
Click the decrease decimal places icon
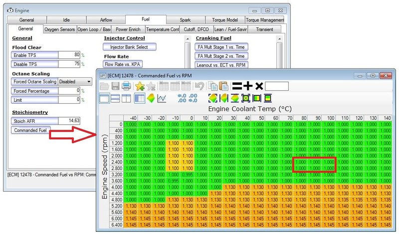click(192, 98)
